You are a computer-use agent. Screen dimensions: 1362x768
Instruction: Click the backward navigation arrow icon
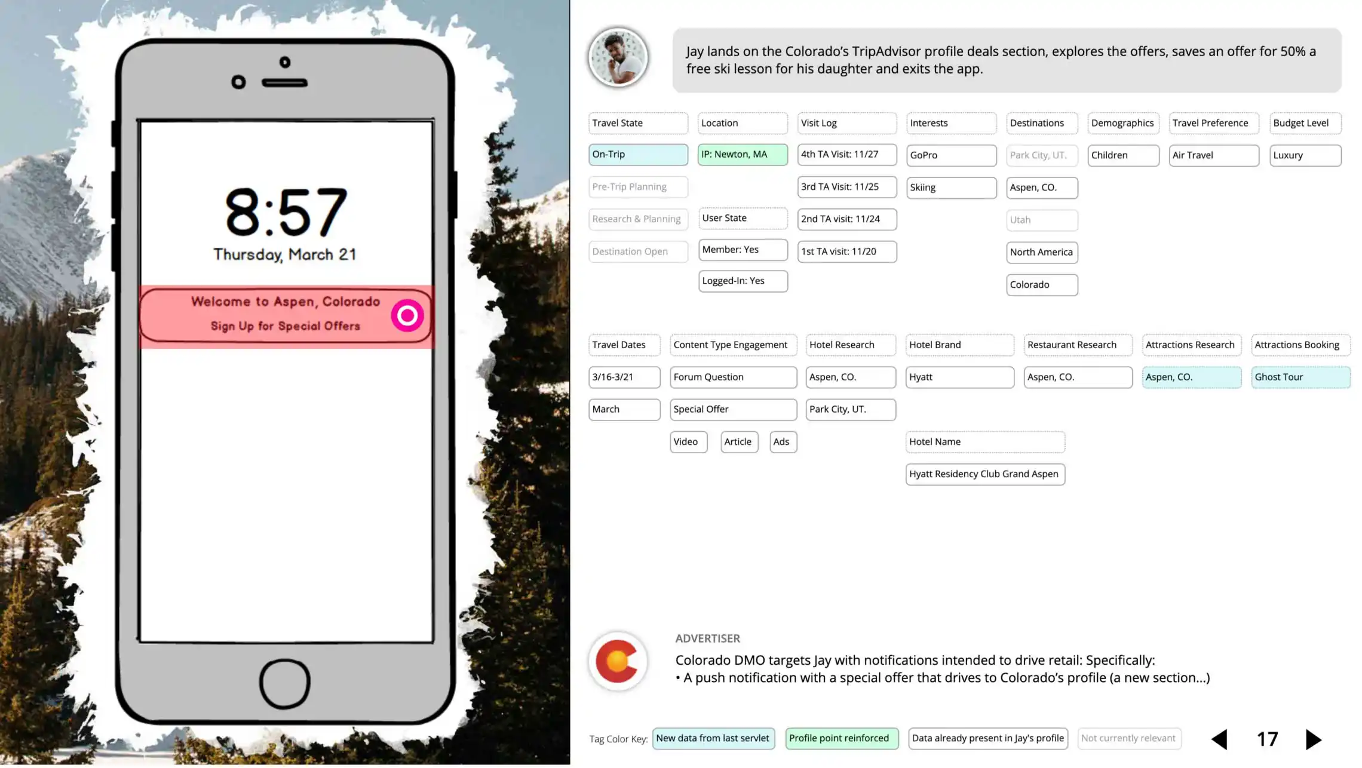click(x=1219, y=739)
